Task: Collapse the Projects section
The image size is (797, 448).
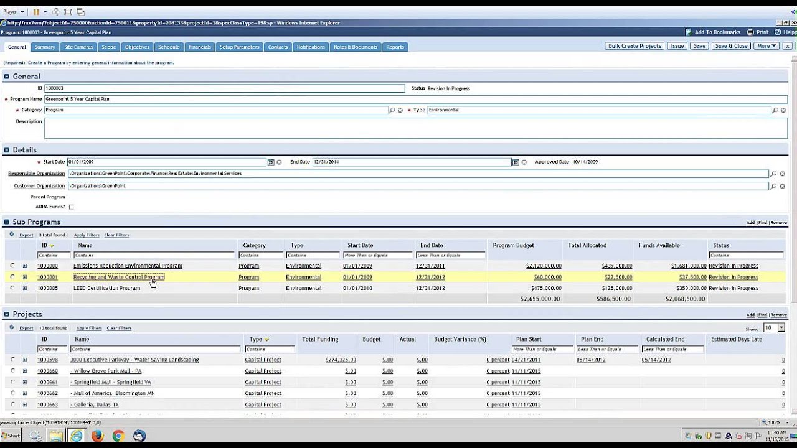Action: click(x=7, y=314)
